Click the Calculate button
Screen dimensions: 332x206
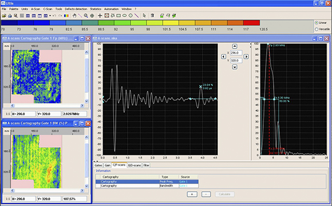[224, 194]
